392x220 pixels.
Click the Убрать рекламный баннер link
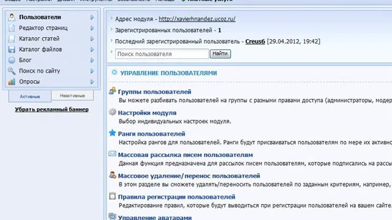[x=51, y=109]
